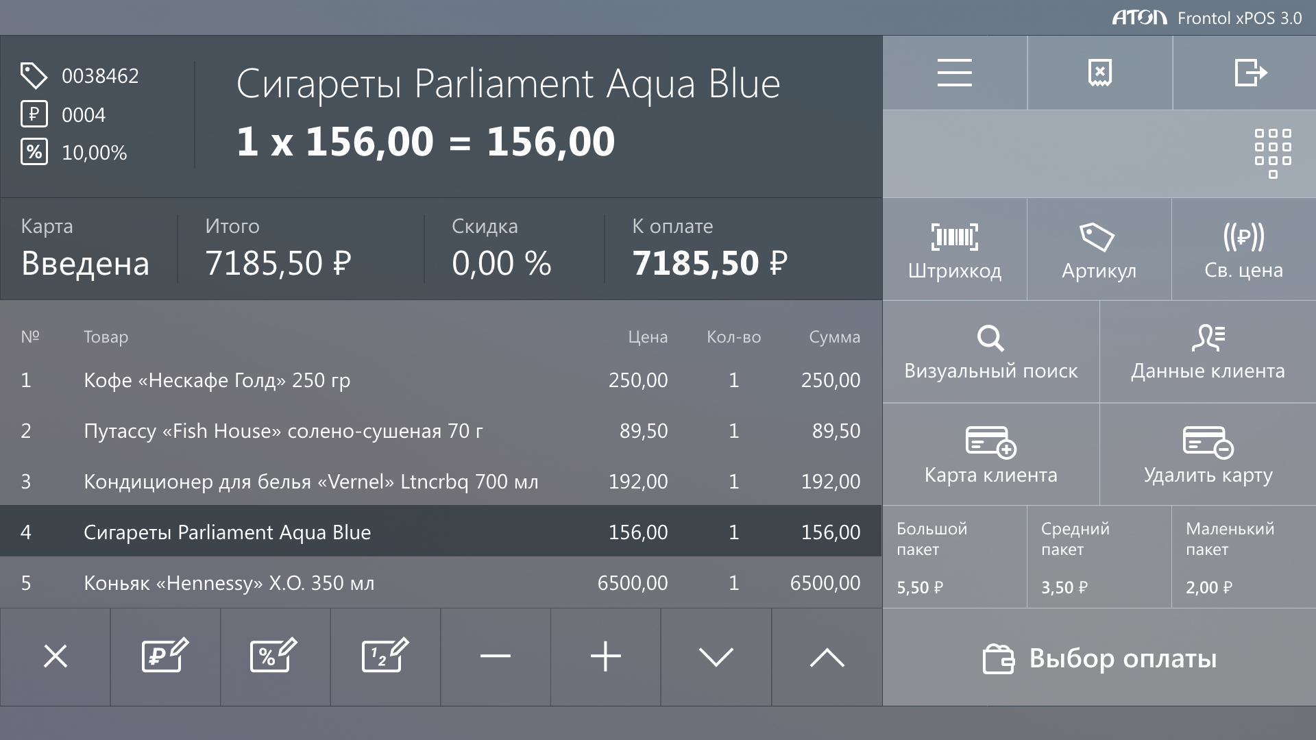Screen dimensions: 1316x740
Task: Select Артикул item code entry
Action: [x=1099, y=250]
